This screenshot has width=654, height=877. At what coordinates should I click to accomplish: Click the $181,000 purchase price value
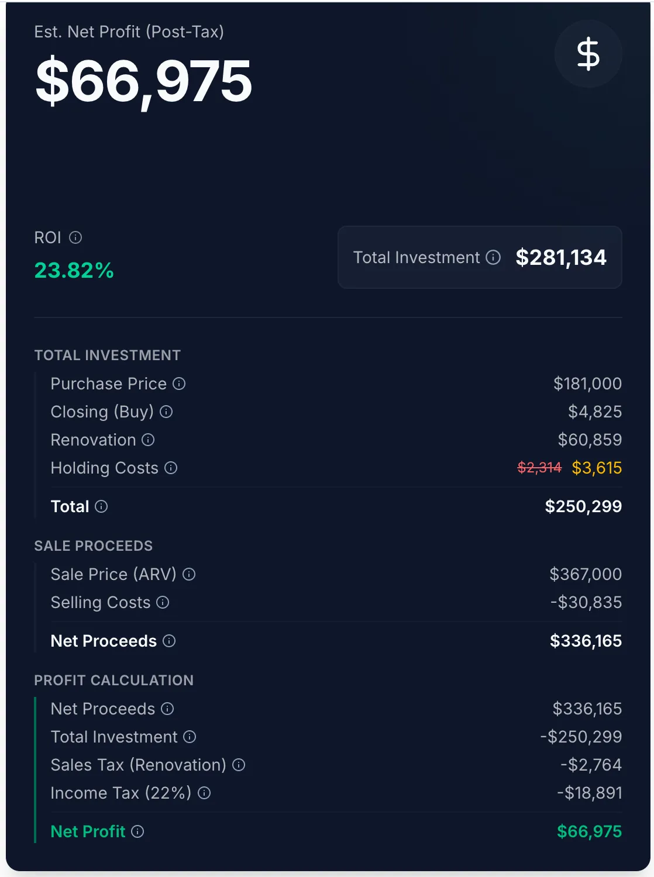tap(587, 384)
